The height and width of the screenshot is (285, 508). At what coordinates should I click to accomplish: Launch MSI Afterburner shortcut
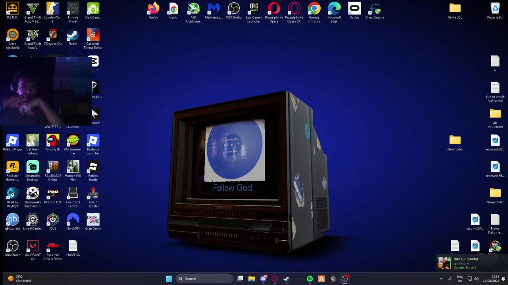coord(193,13)
